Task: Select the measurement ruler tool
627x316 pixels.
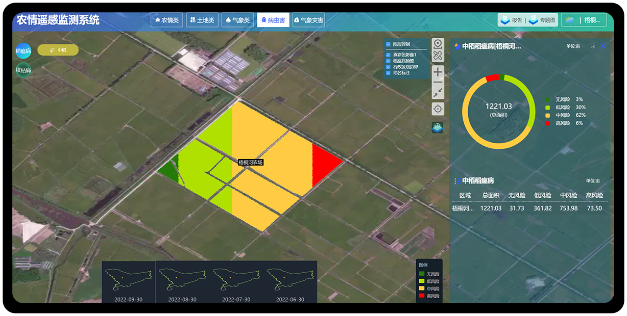Action: click(x=438, y=56)
